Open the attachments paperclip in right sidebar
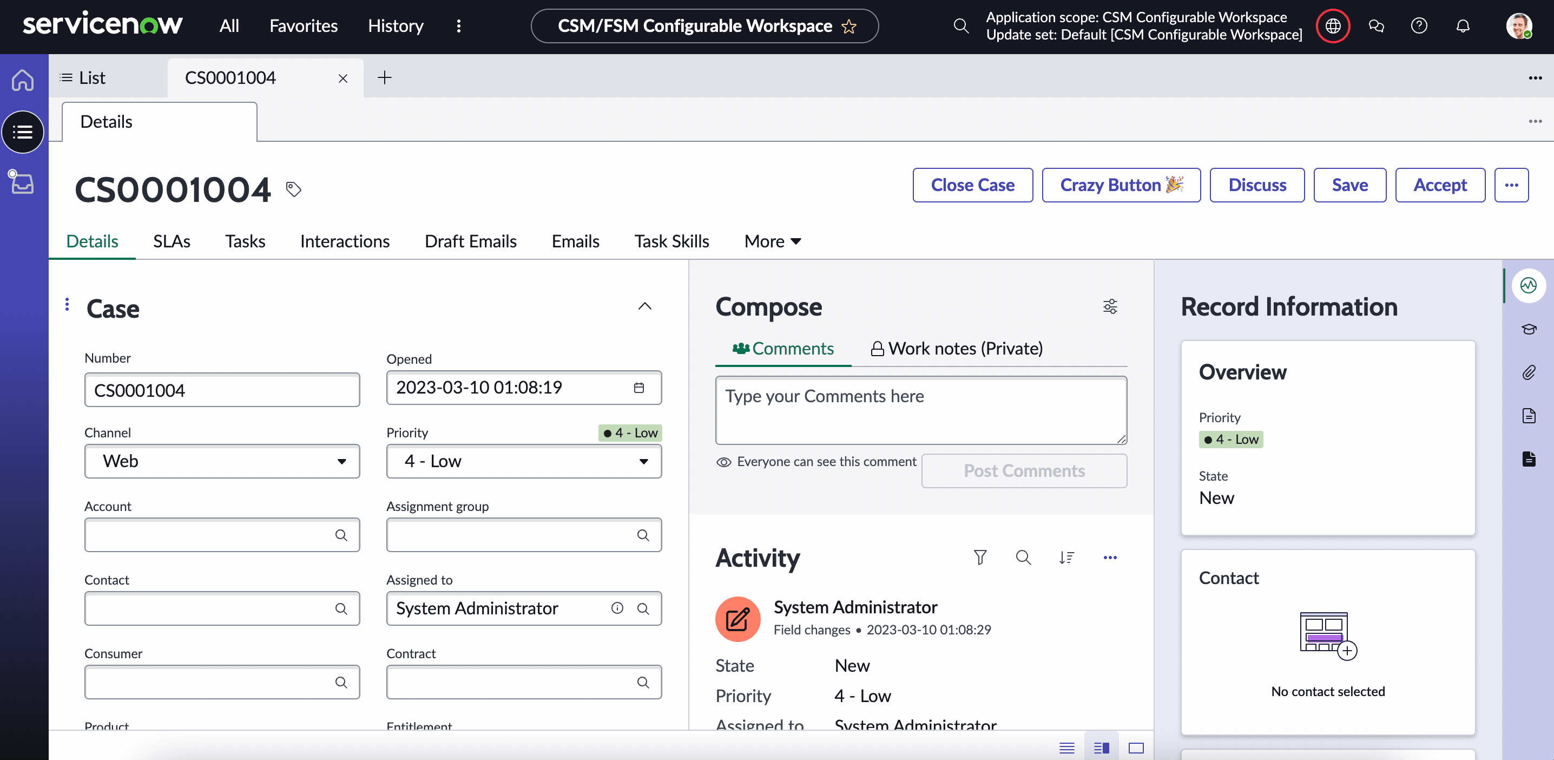 coord(1528,372)
